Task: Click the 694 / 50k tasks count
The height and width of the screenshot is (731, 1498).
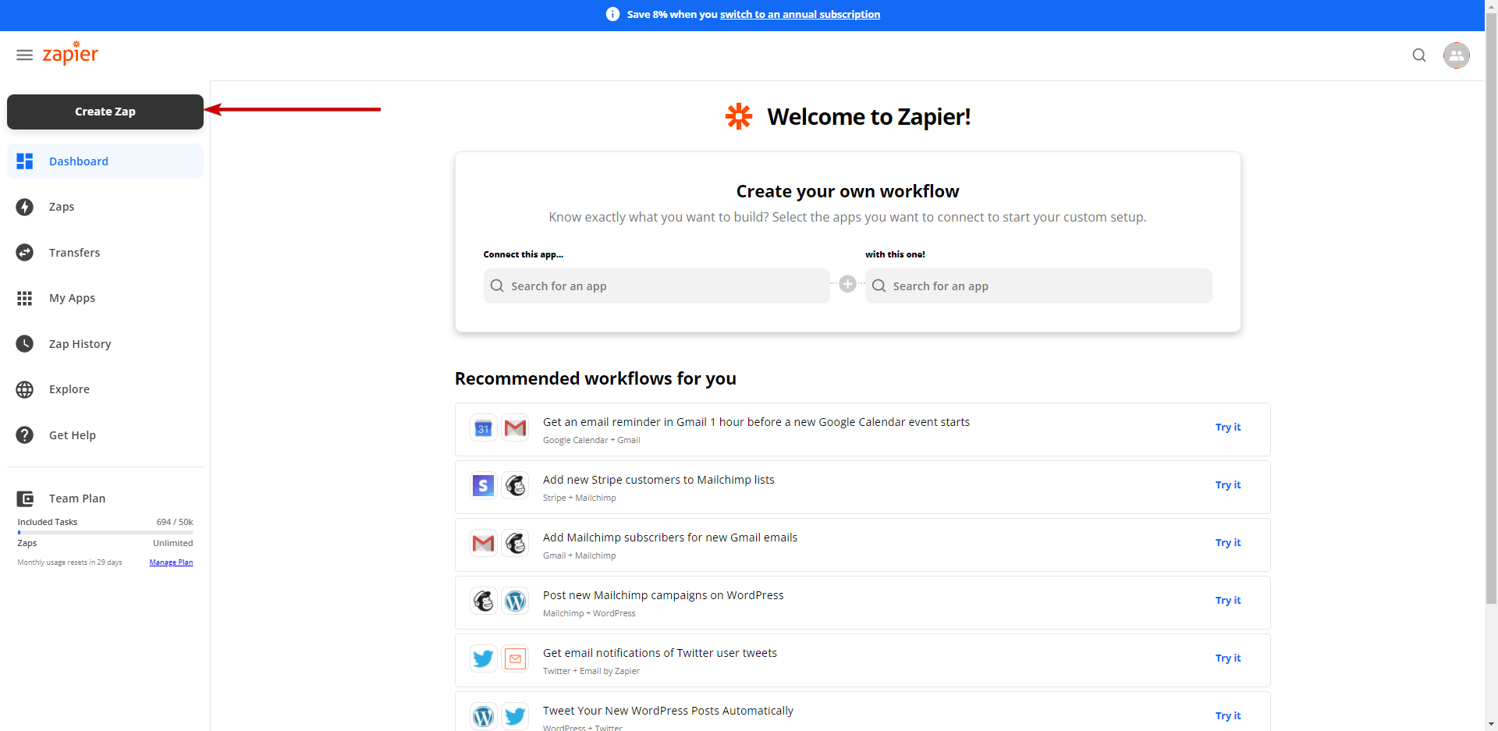Action: [x=175, y=522]
